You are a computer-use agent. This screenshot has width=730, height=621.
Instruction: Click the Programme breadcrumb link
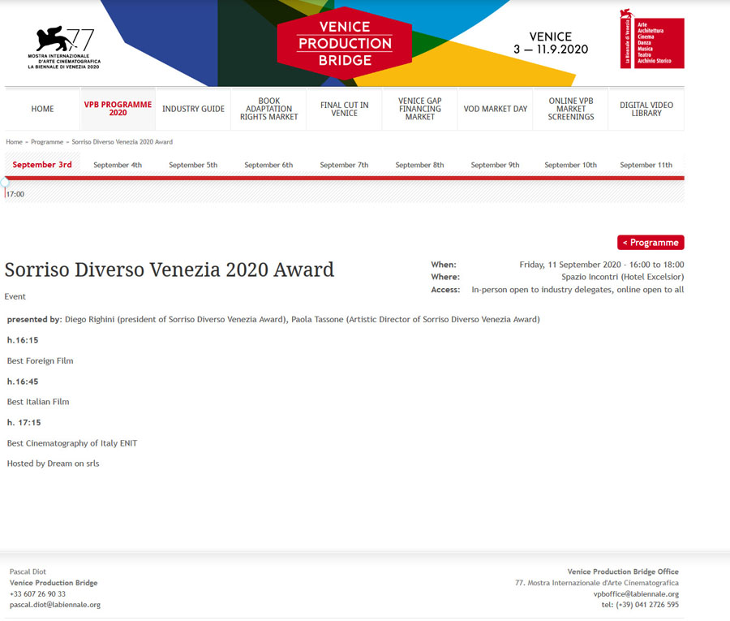click(x=47, y=141)
